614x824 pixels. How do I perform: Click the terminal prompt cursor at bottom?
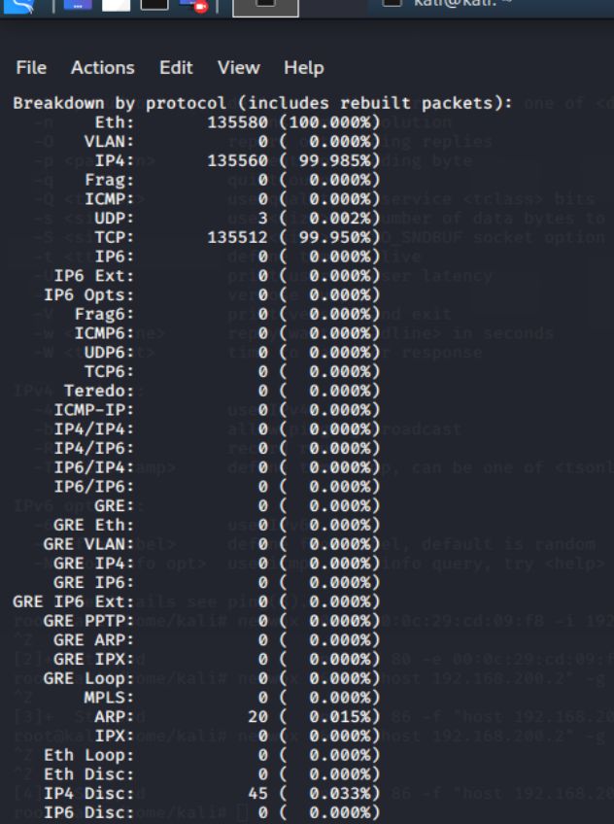241,813
